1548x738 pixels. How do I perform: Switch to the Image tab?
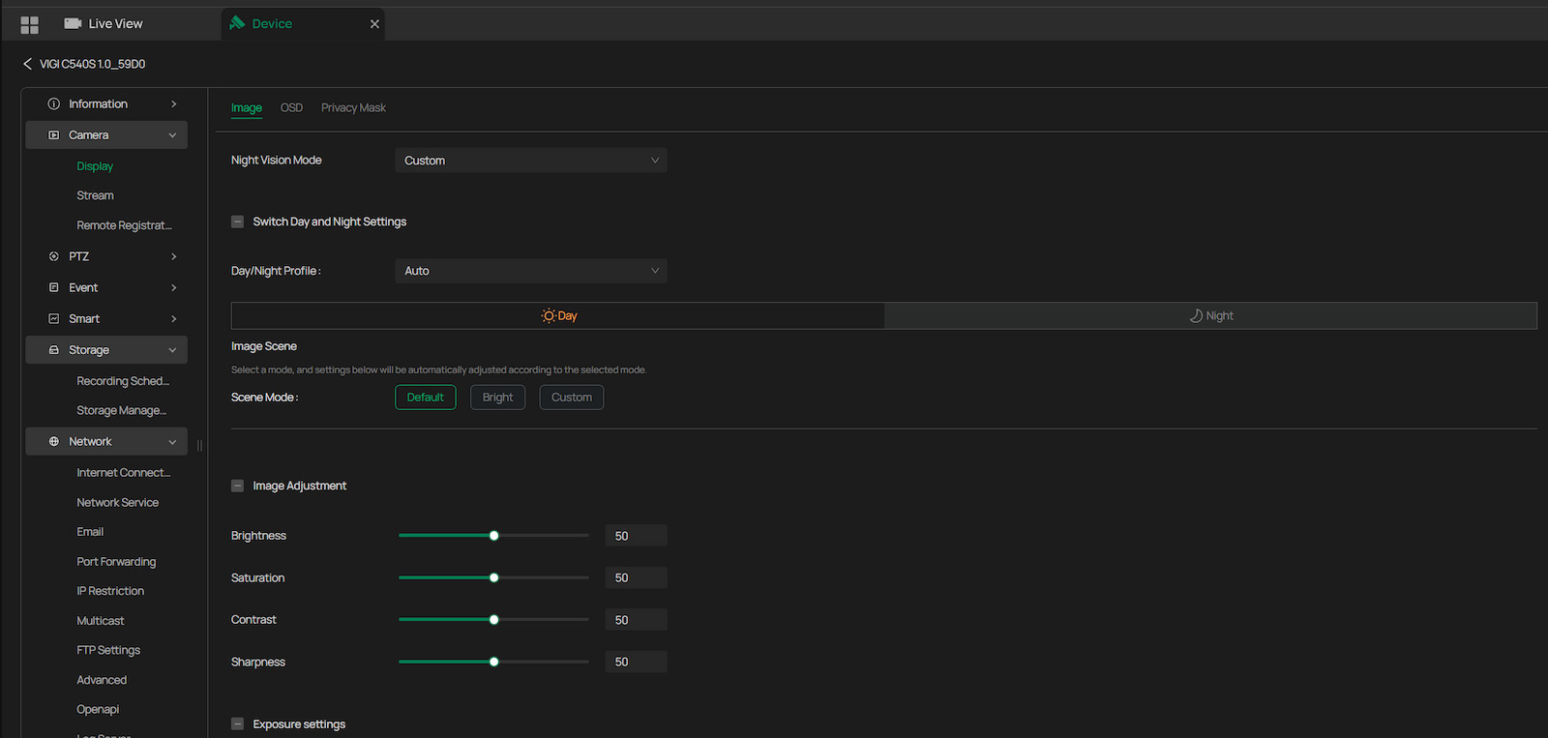coord(247,107)
